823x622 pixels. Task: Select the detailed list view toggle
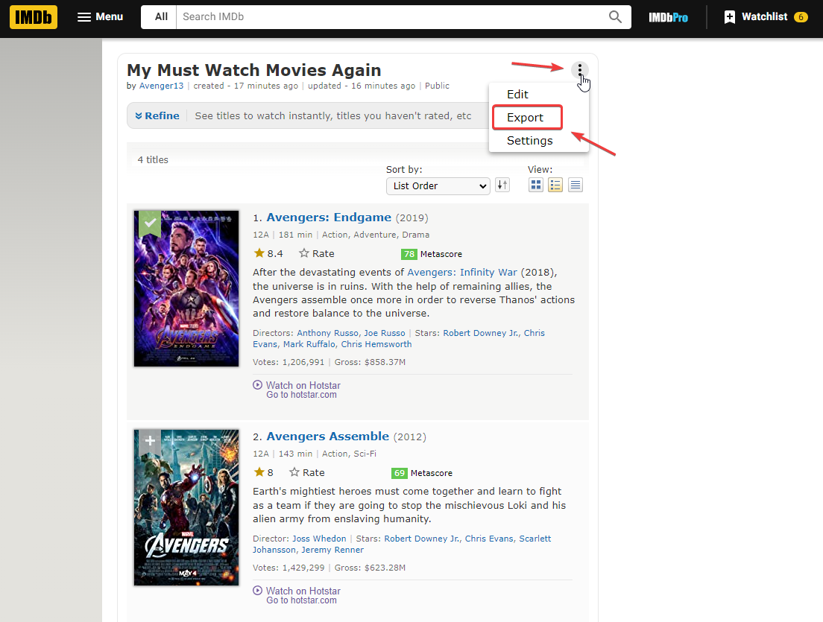555,185
